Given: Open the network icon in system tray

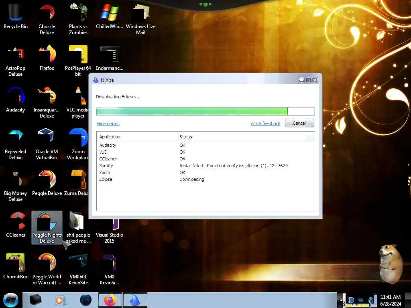Looking at the screenshot, I should [361, 300].
